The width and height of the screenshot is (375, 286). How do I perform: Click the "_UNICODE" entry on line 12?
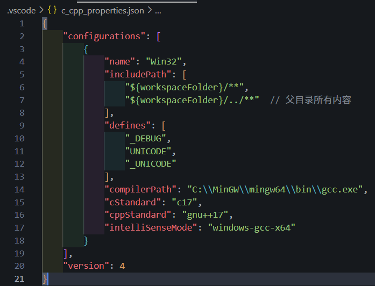tap(151, 164)
